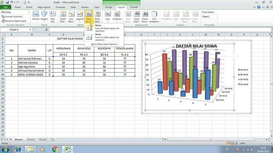This screenshot has width=273, height=153.
Task: Open the Chart Wall options
Action: pos(136,17)
